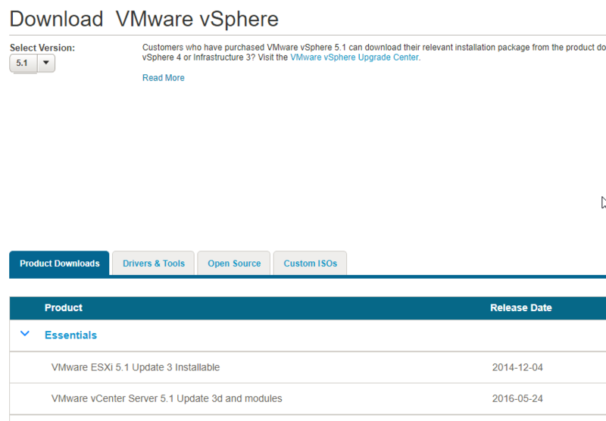Select the Open Source tab
Screen dimensions: 606x421
pos(234,264)
